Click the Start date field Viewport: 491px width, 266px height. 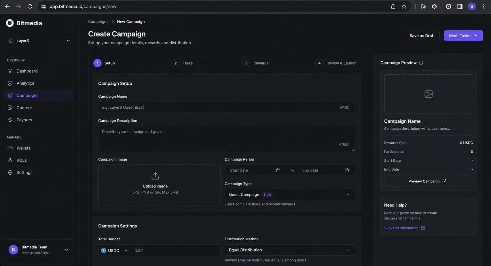(255, 170)
